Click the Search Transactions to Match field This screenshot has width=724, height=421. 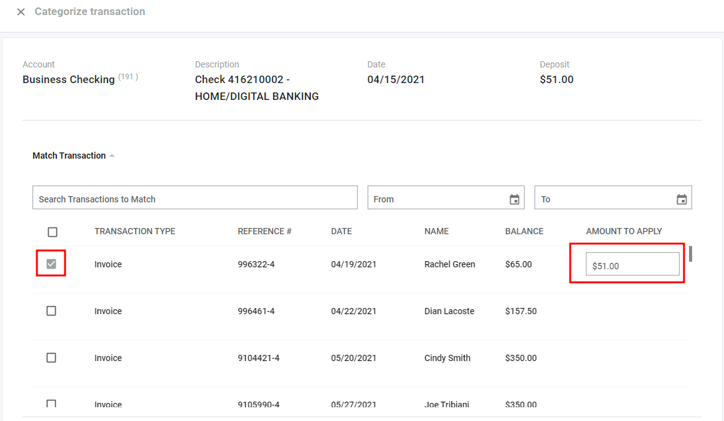195,197
